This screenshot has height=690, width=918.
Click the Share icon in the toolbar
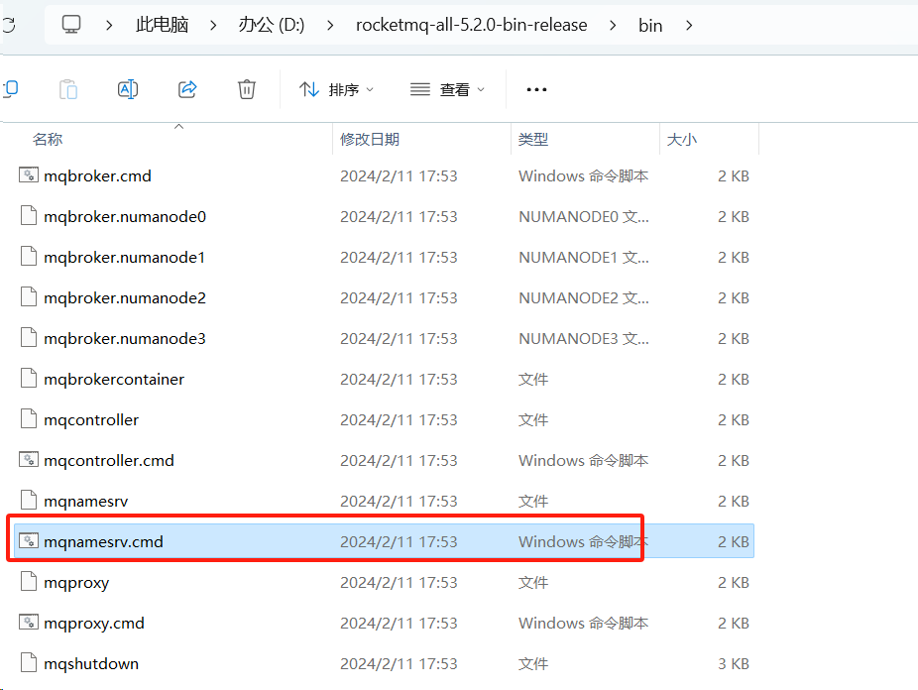[187, 89]
